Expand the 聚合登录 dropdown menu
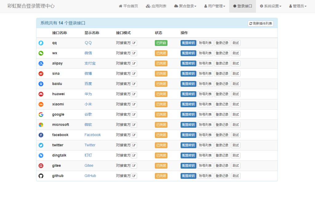 (x=185, y=6)
